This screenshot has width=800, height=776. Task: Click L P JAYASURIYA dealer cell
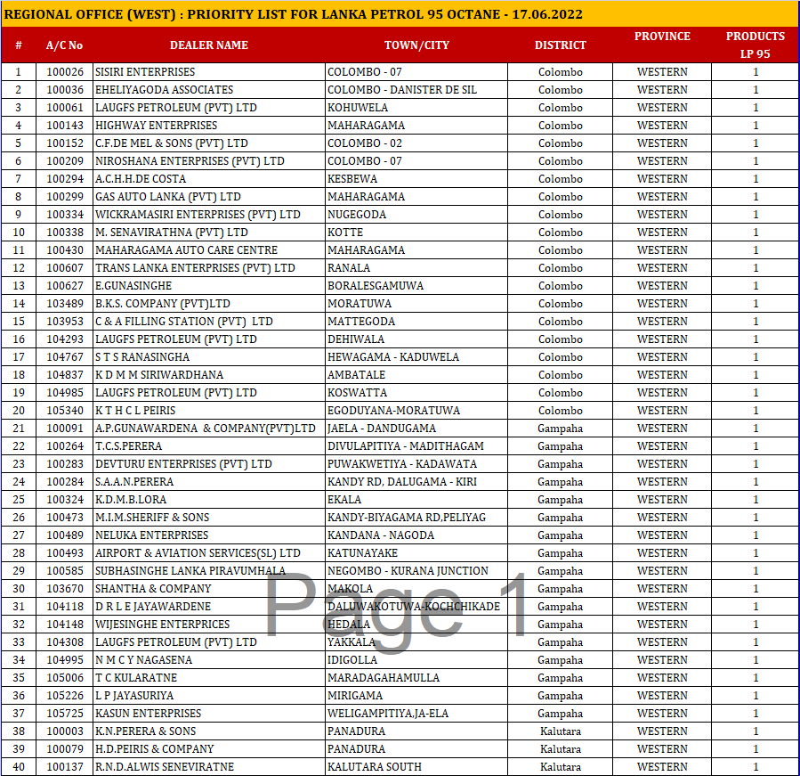tap(208, 696)
